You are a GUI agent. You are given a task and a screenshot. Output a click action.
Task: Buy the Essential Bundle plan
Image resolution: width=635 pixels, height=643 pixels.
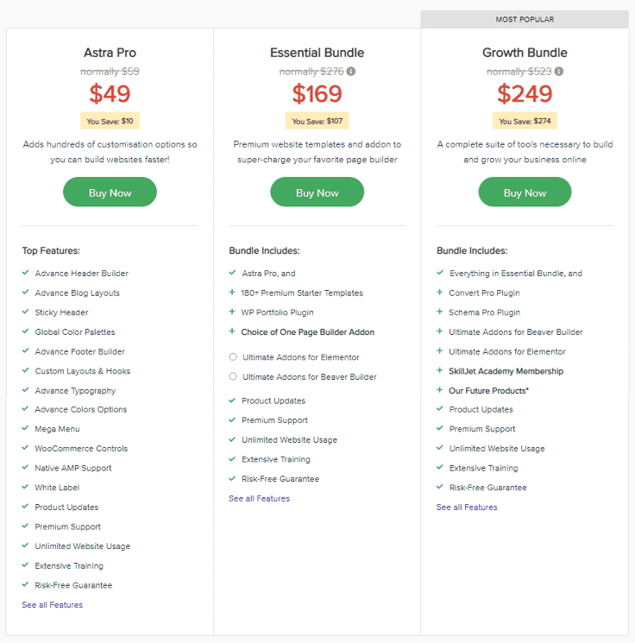317,192
